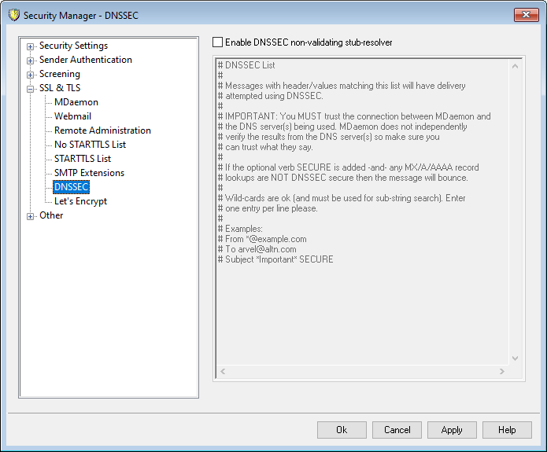Viewport: 547px width, 452px height.
Task: Open Help for this dialog
Action: 507,430
